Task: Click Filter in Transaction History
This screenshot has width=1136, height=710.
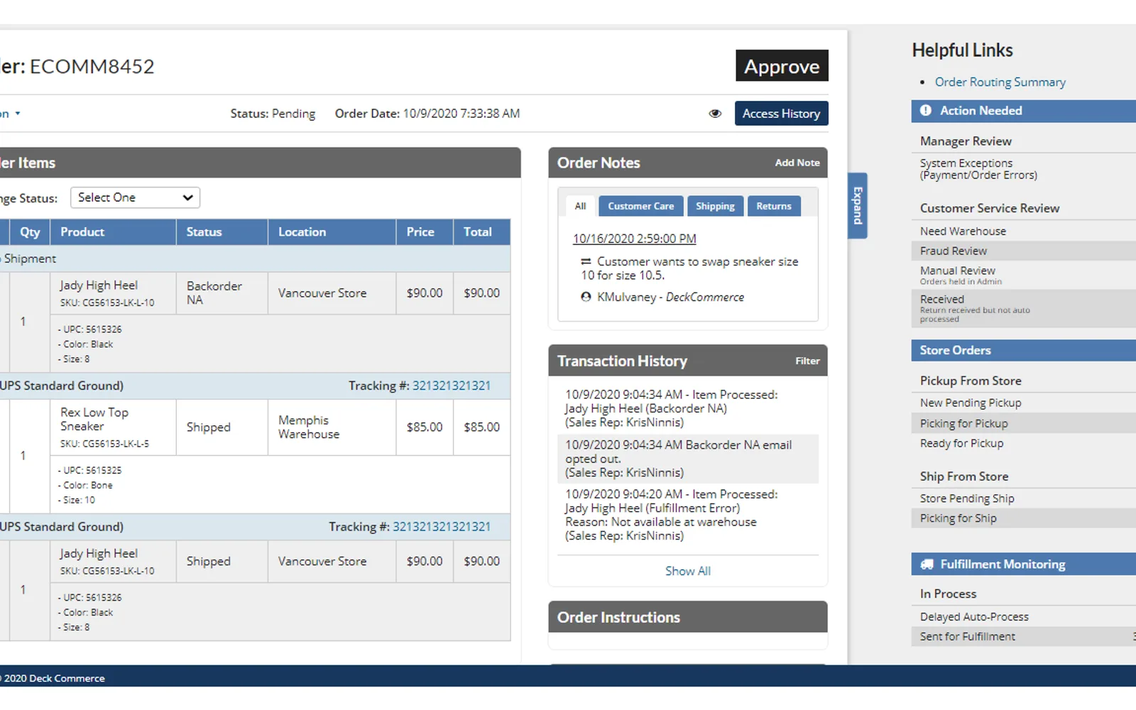Action: click(x=807, y=361)
